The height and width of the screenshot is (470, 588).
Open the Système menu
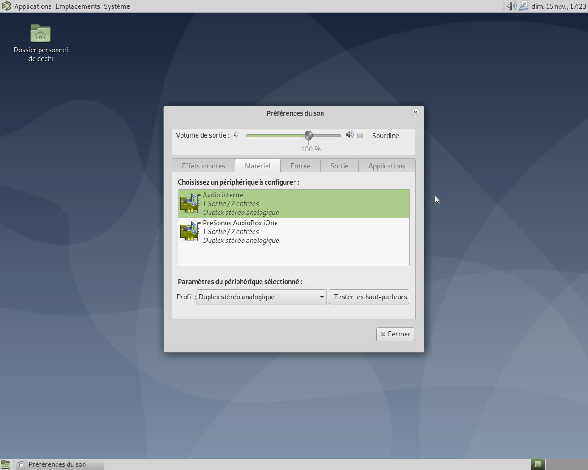(x=117, y=6)
